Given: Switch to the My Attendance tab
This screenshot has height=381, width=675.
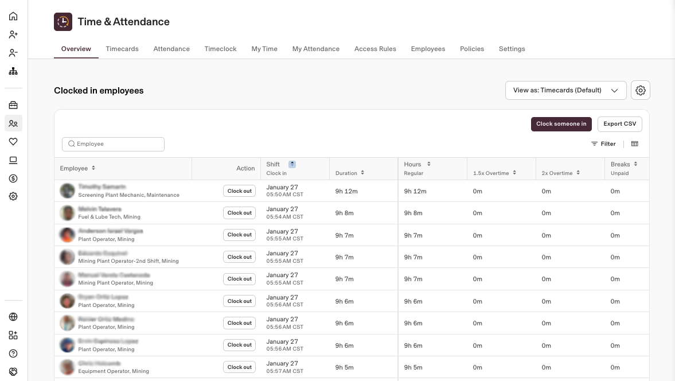Looking at the screenshot, I should (316, 49).
